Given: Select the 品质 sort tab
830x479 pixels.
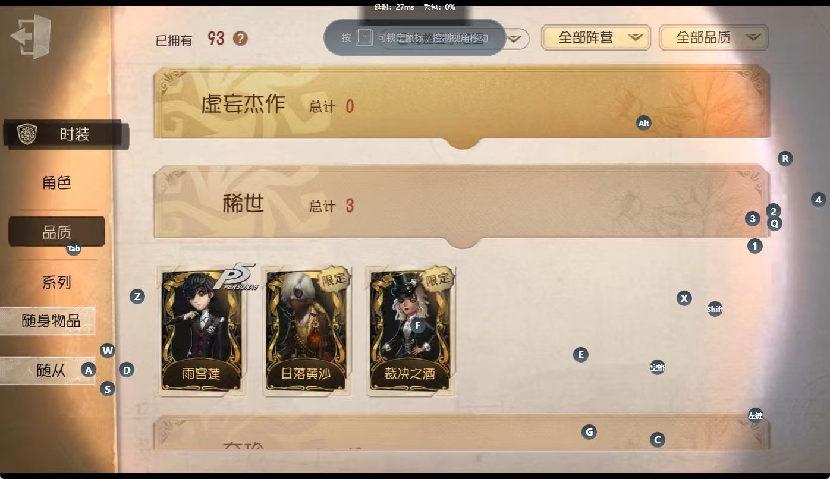Looking at the screenshot, I should click(x=56, y=232).
